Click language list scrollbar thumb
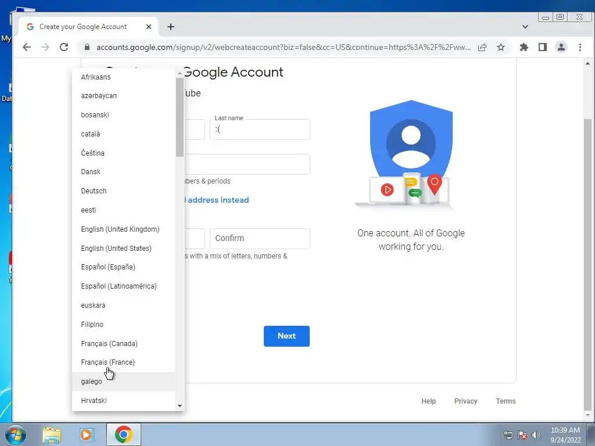The image size is (595, 446). point(180,117)
